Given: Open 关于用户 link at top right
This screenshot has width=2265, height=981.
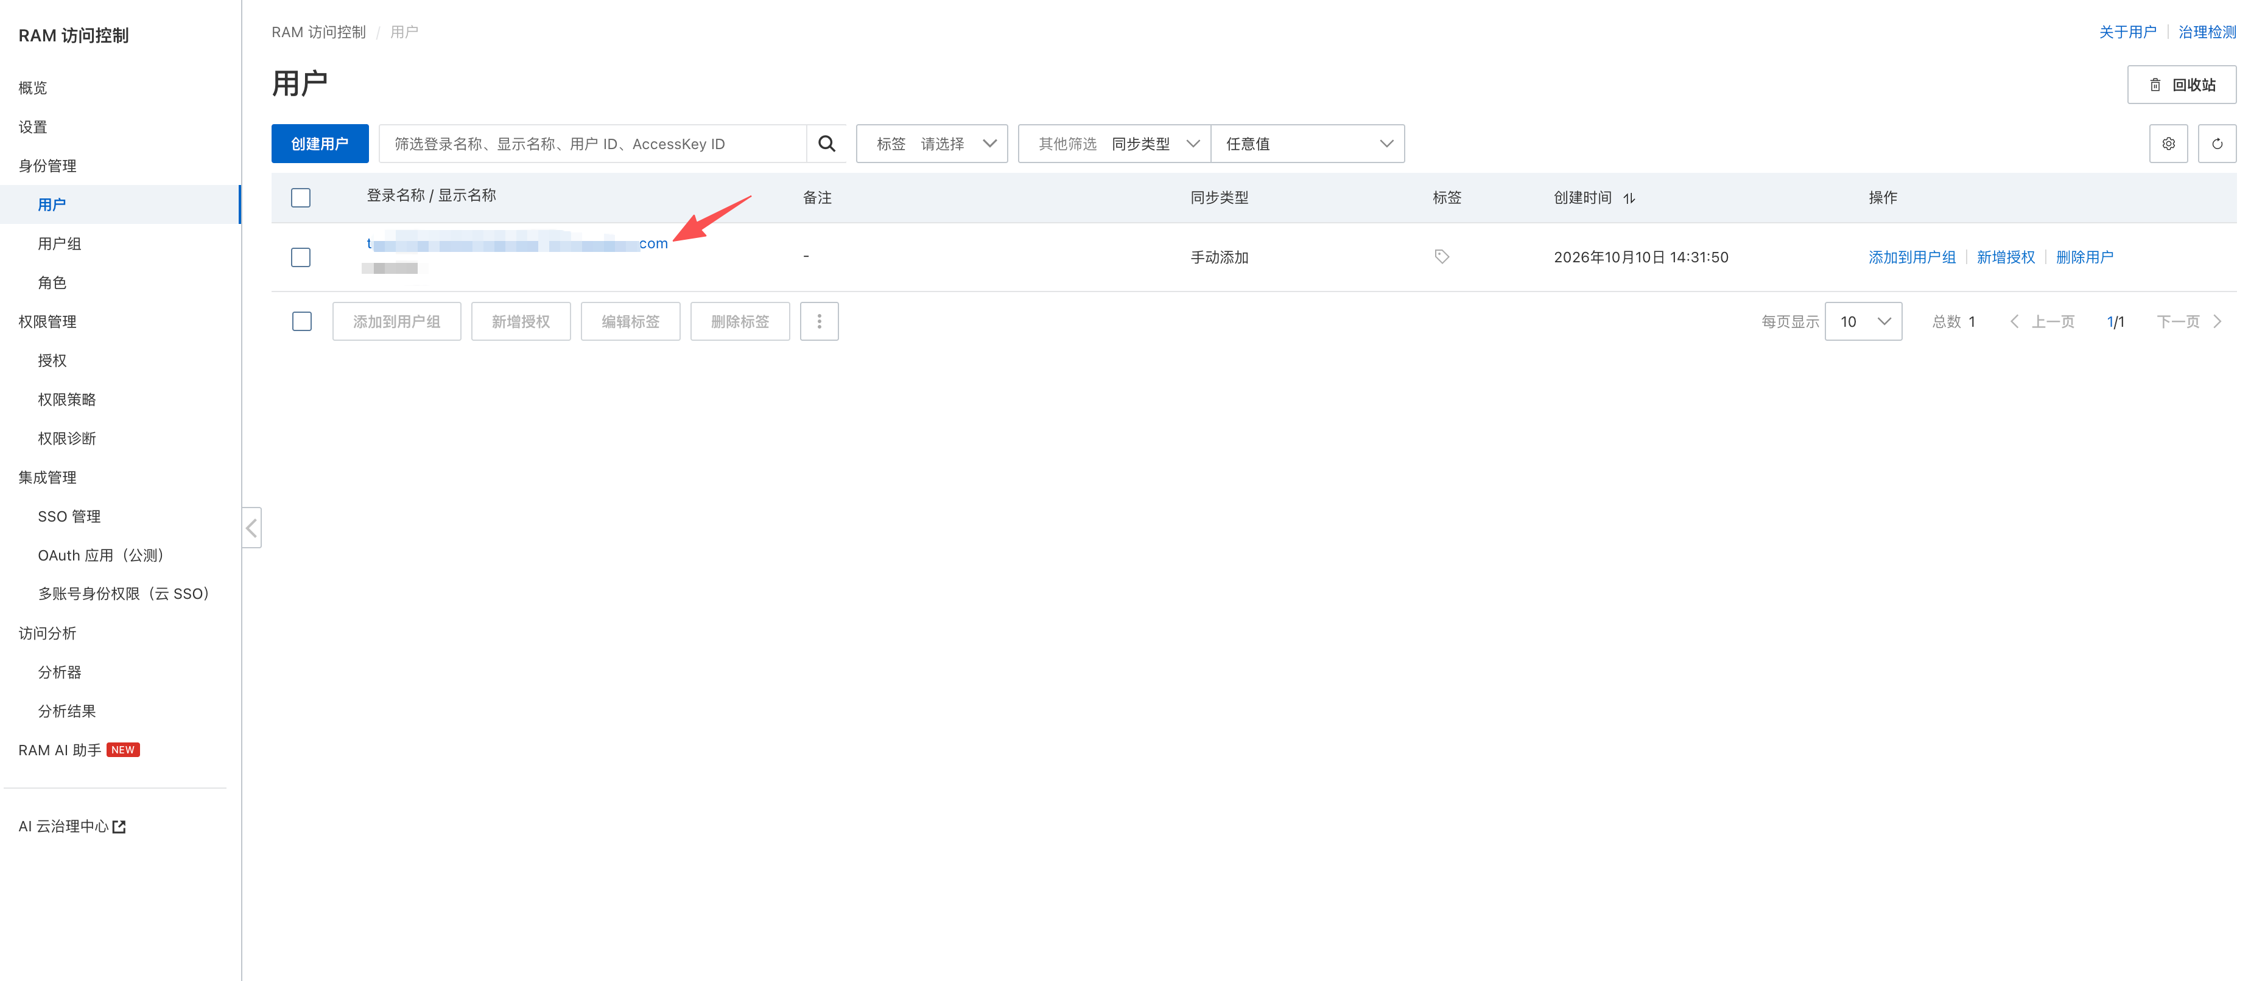Looking at the screenshot, I should click(x=2128, y=32).
